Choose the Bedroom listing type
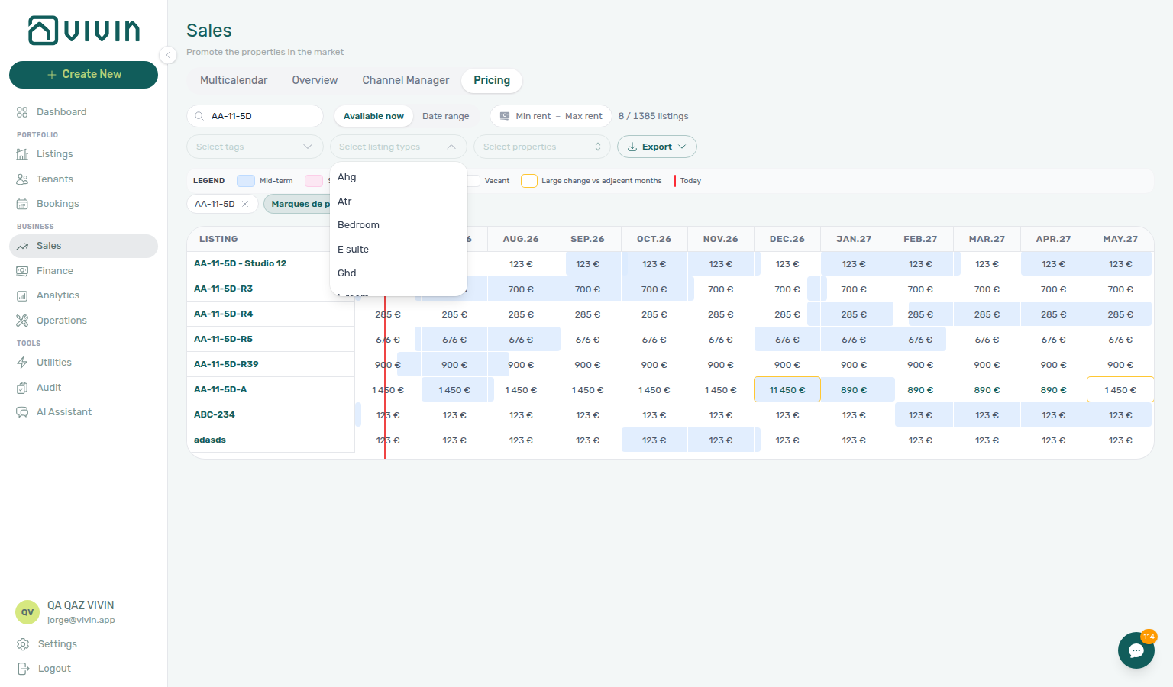 (399, 225)
